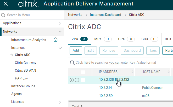
Task: Sort by IP ADDRESS column arrows
Action: tap(132, 72)
